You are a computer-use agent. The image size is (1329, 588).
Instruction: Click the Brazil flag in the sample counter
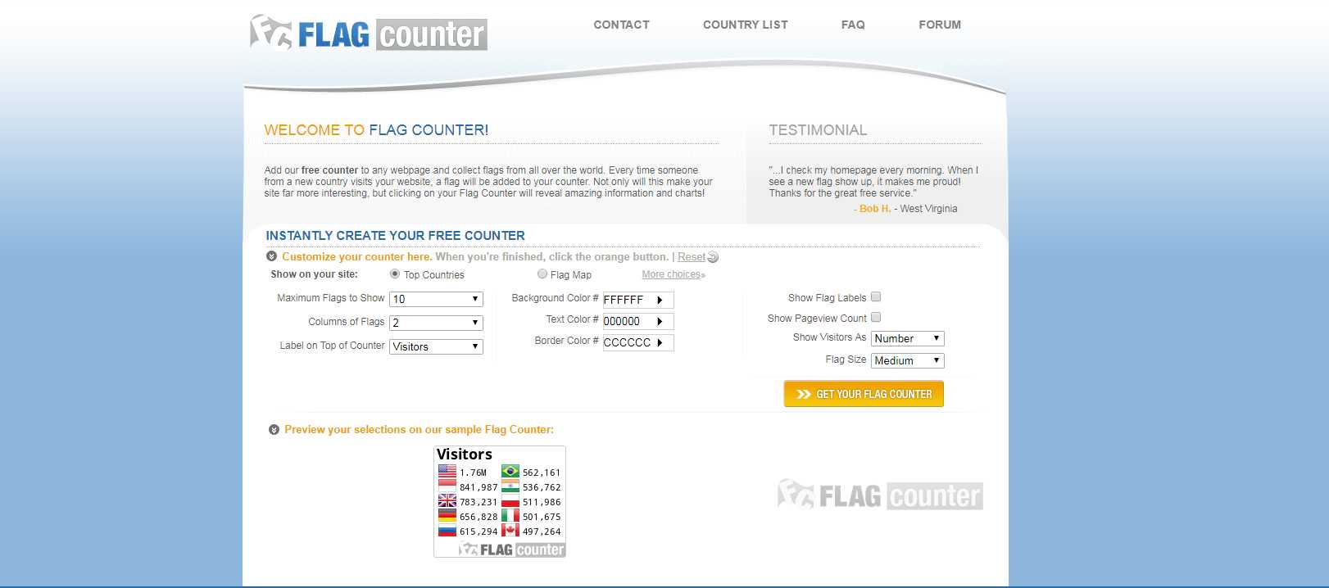(510, 472)
